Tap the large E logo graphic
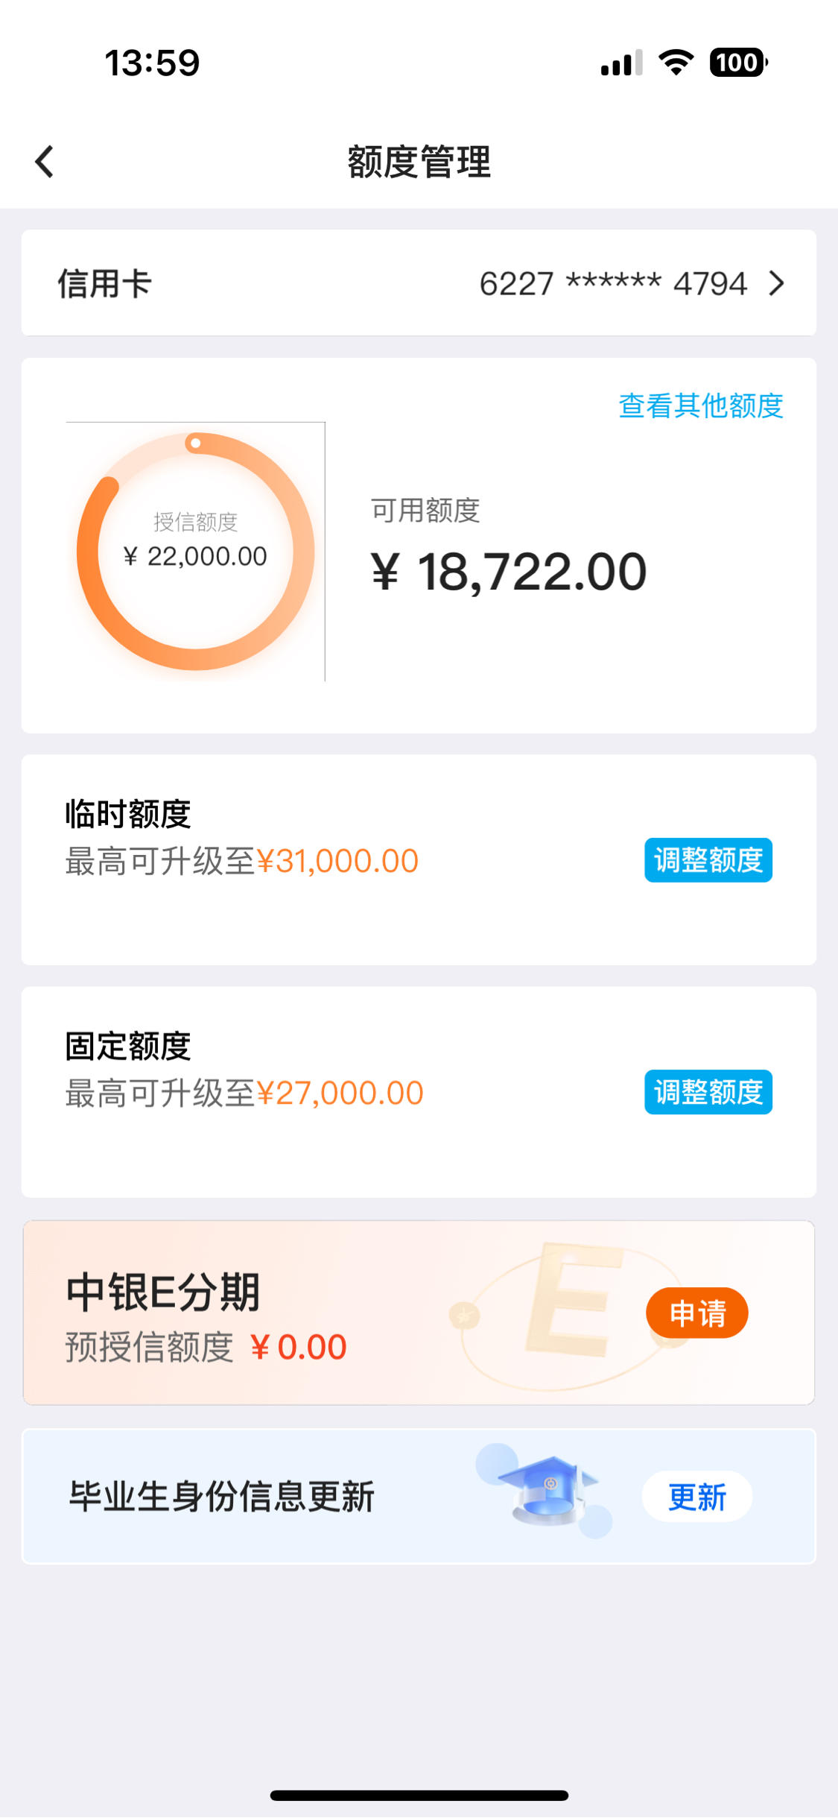 (574, 1297)
